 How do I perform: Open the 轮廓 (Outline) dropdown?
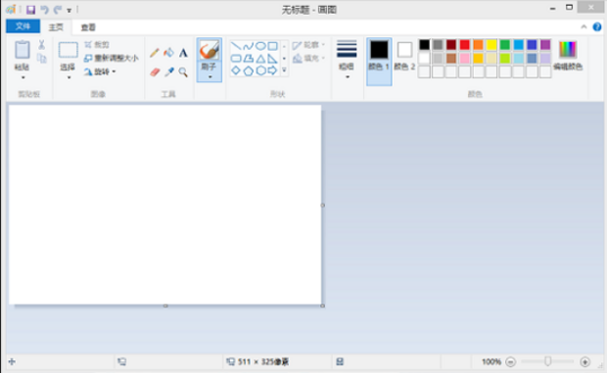click(308, 45)
